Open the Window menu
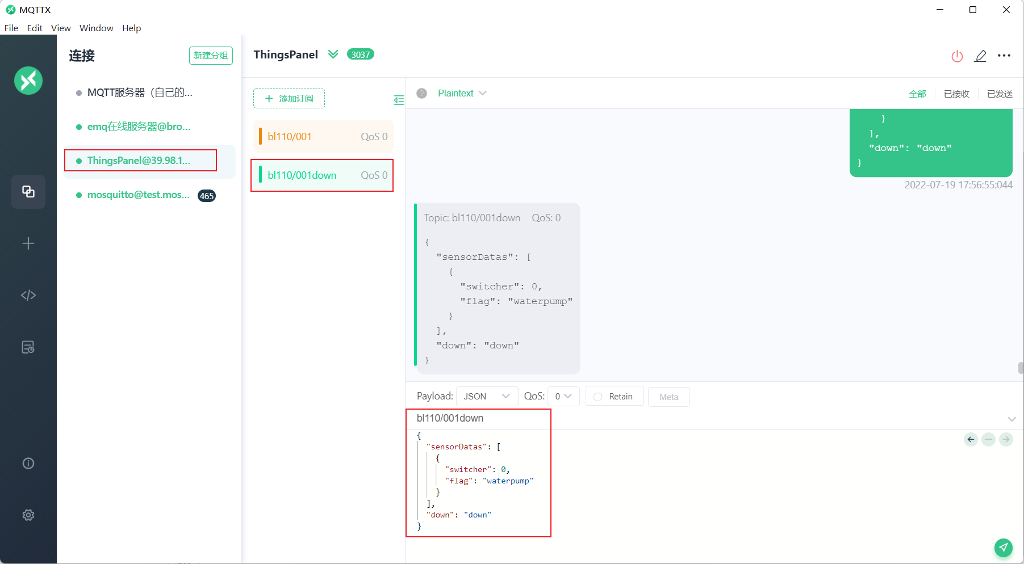1024x564 pixels. [96, 28]
